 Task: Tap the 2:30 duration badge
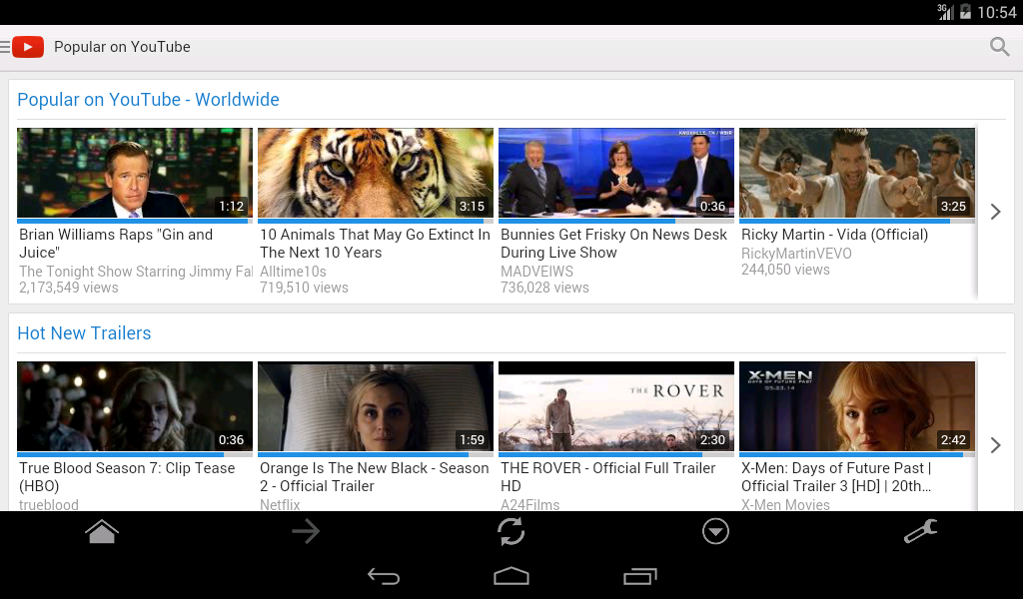click(x=712, y=440)
